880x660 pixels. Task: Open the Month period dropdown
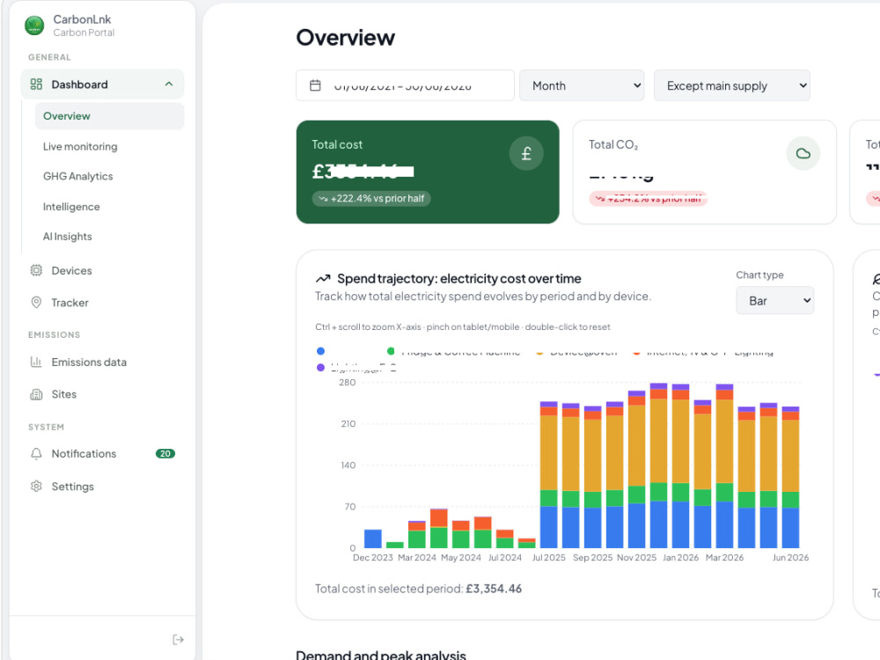[582, 85]
